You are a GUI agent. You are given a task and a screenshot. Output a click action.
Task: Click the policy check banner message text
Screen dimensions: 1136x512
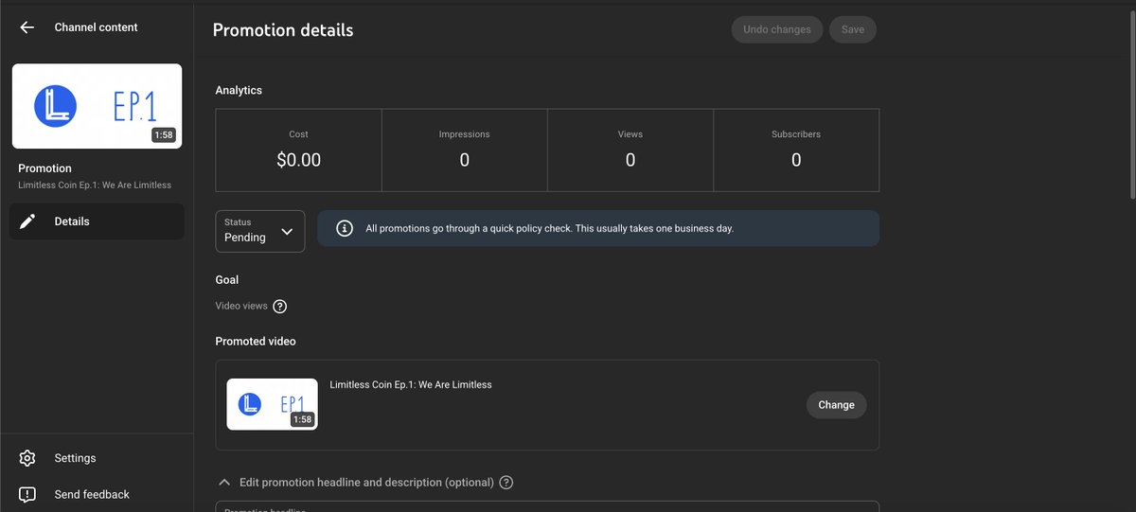549,229
